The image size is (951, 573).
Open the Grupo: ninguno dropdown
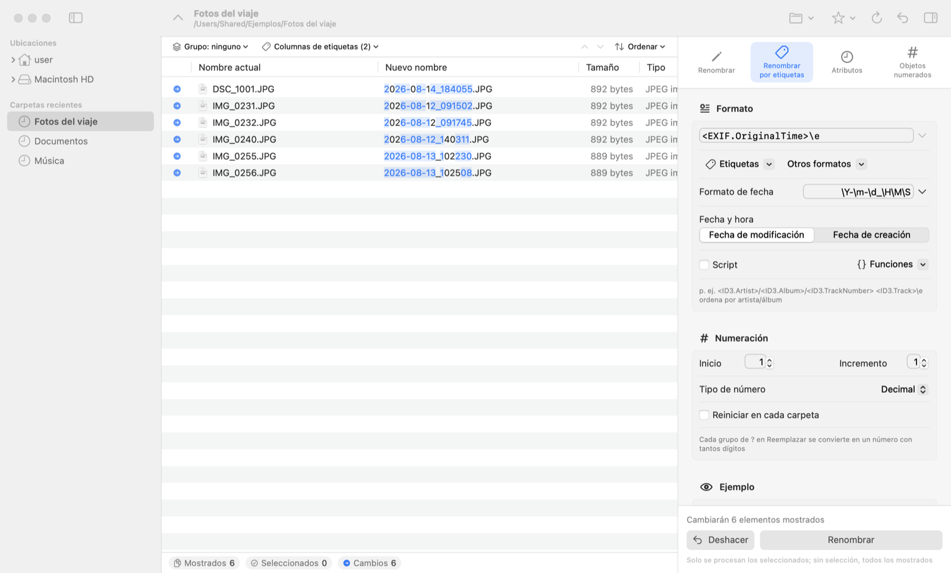[210, 46]
